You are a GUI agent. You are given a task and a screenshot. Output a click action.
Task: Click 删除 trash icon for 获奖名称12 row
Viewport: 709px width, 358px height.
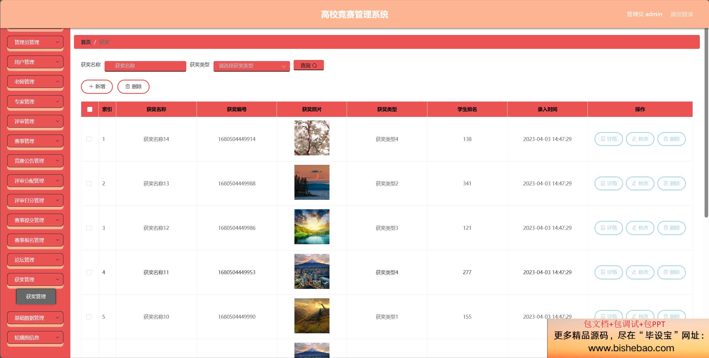671,228
